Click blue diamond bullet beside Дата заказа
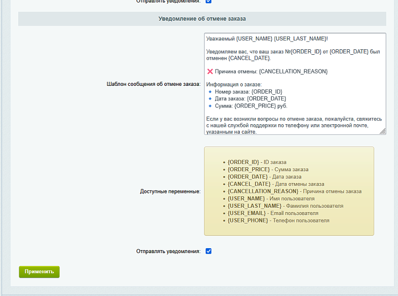398x296 pixels. tap(210, 99)
